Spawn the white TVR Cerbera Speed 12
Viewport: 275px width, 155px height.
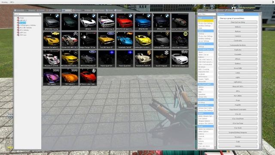[180, 59]
